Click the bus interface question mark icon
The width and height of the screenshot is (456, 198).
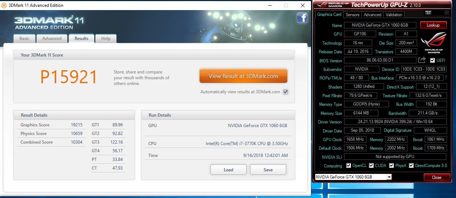[446, 78]
